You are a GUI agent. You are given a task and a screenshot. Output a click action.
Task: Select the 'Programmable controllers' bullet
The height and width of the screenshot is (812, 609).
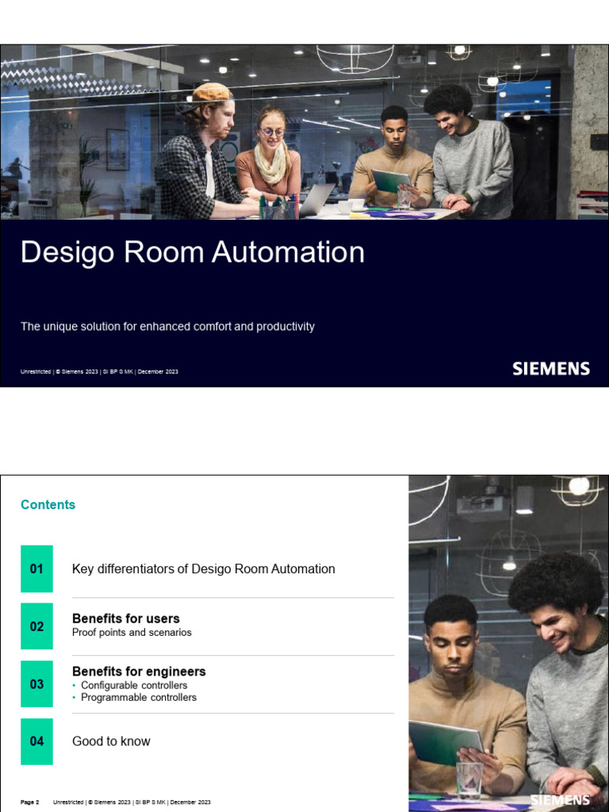point(138,698)
